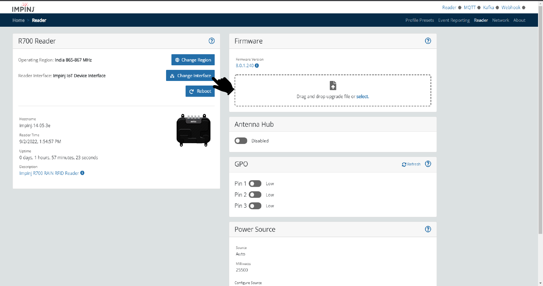This screenshot has width=543, height=286.
Task: Enable the Antenna Hub toggle
Action: tap(241, 141)
